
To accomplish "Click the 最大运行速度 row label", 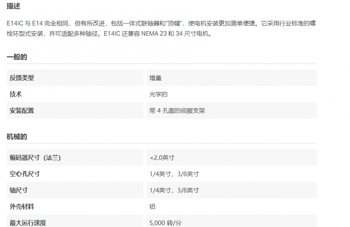I will click(28, 222).
